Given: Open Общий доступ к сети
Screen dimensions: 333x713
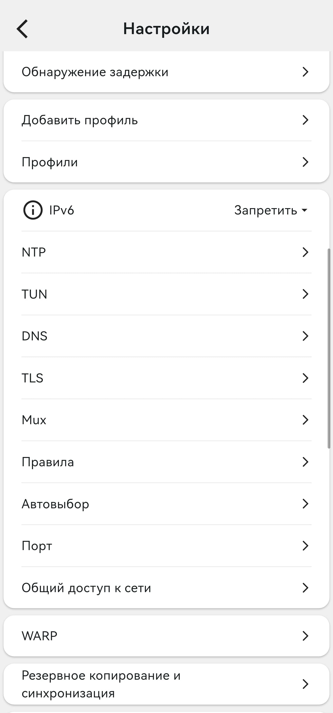Looking at the screenshot, I should pos(166,588).
